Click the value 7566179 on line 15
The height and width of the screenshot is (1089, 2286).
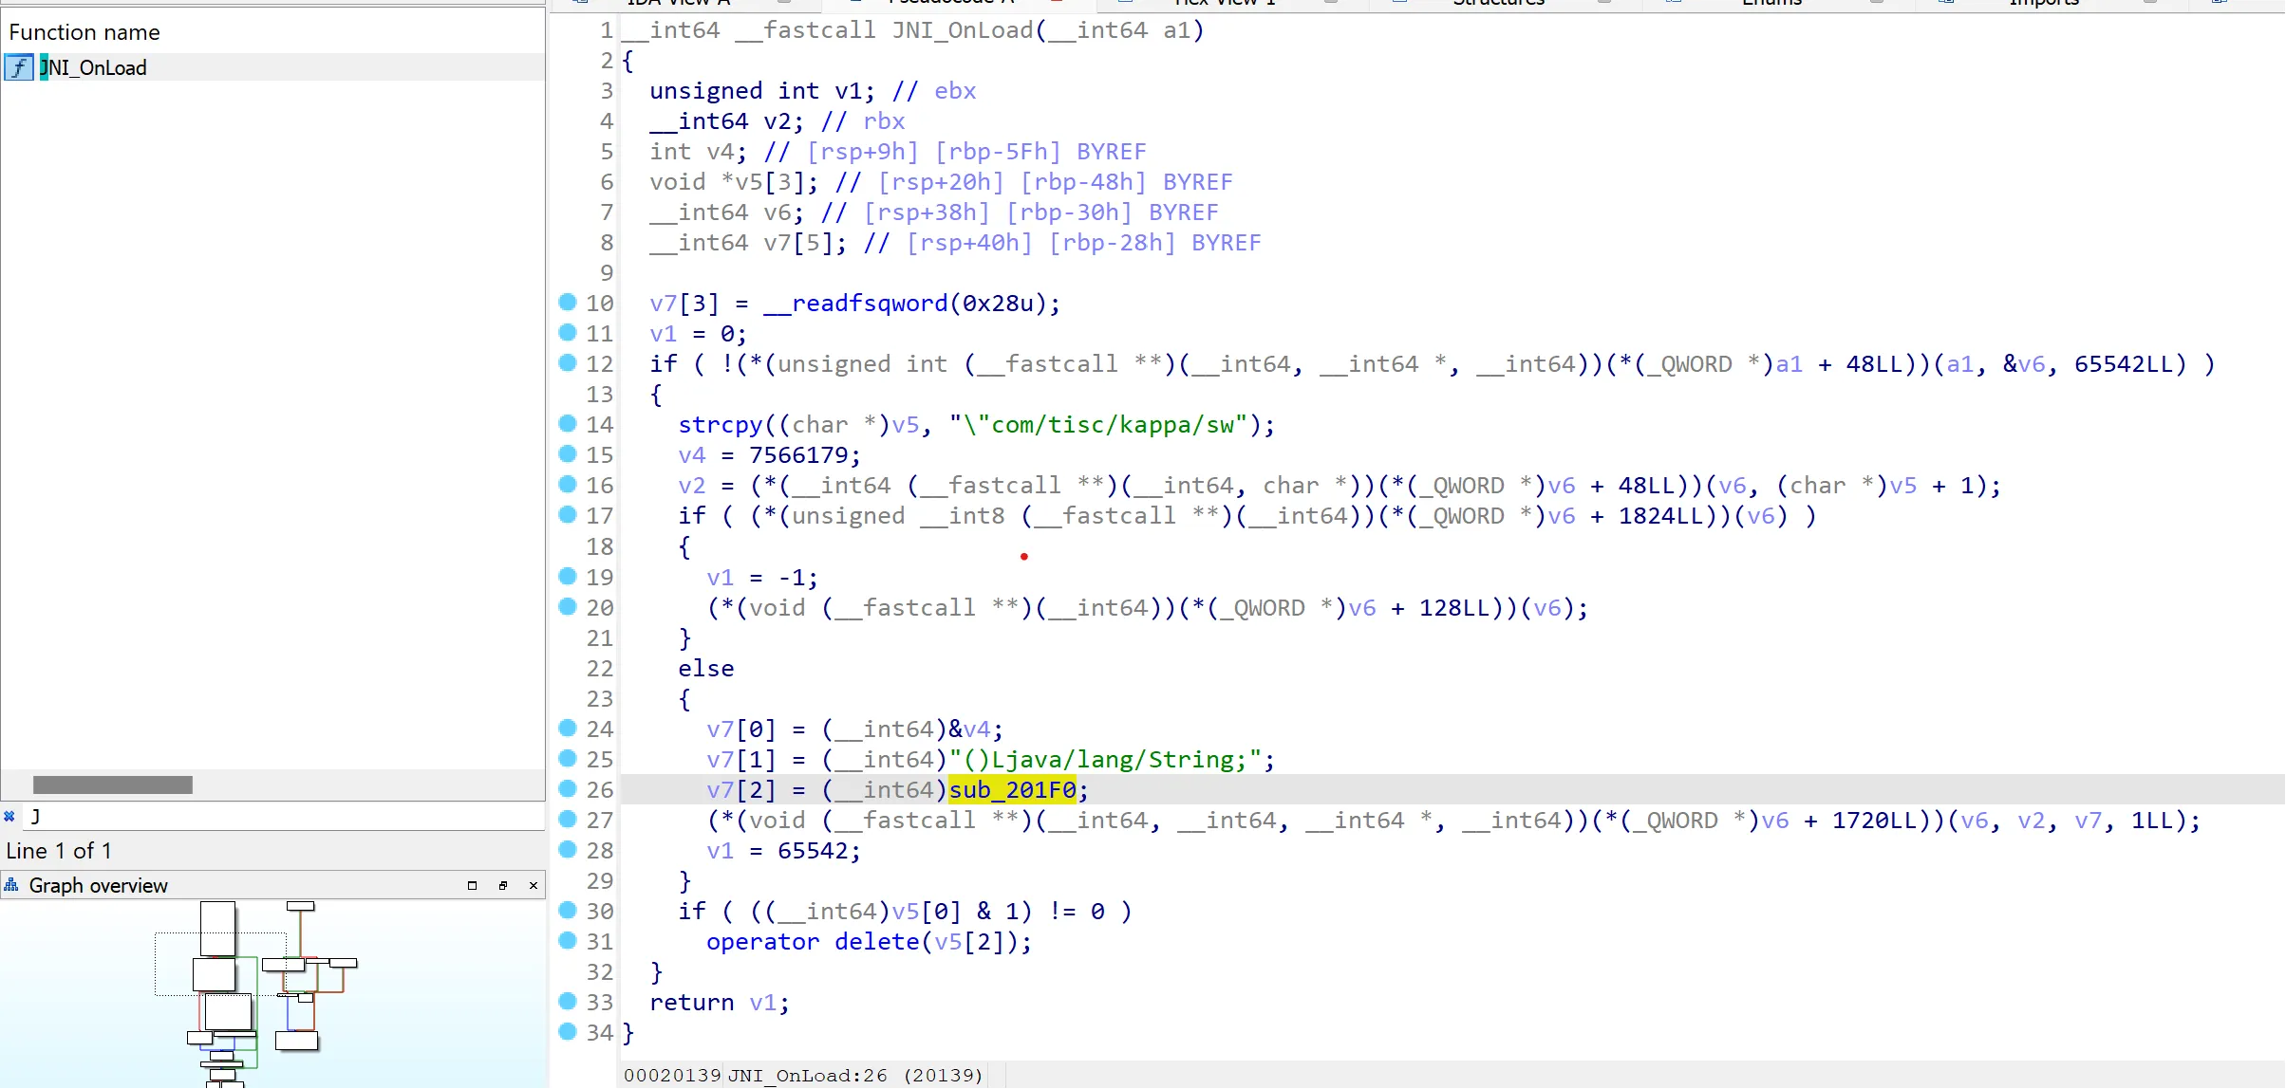click(x=798, y=455)
